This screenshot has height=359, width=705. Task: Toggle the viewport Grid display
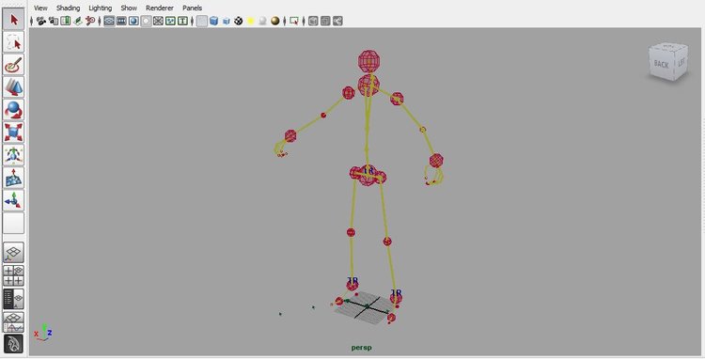pos(109,21)
